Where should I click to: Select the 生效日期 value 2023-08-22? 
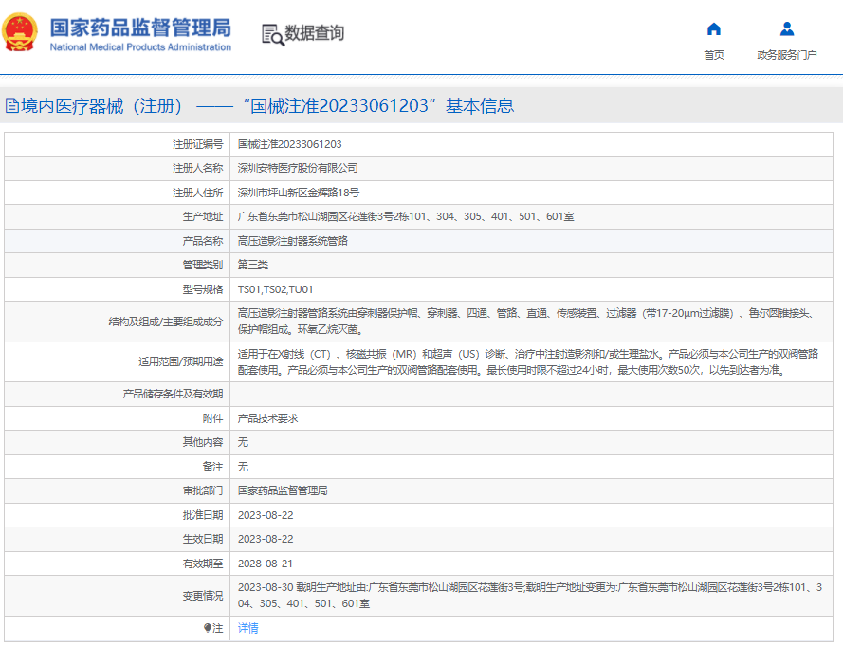click(x=266, y=539)
